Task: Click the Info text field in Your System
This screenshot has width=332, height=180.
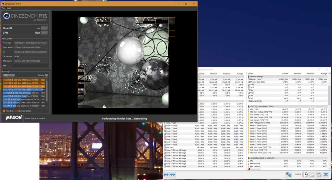Action: pyautogui.click(x=30, y=65)
